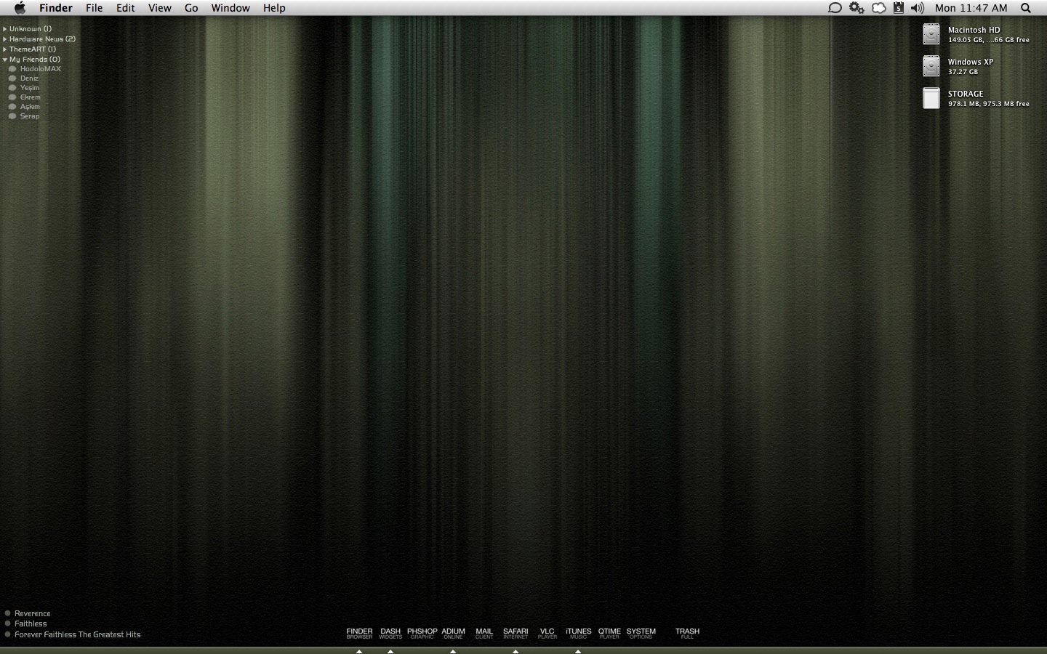Select contact Aşkım
1047x654 pixels.
[x=30, y=107]
